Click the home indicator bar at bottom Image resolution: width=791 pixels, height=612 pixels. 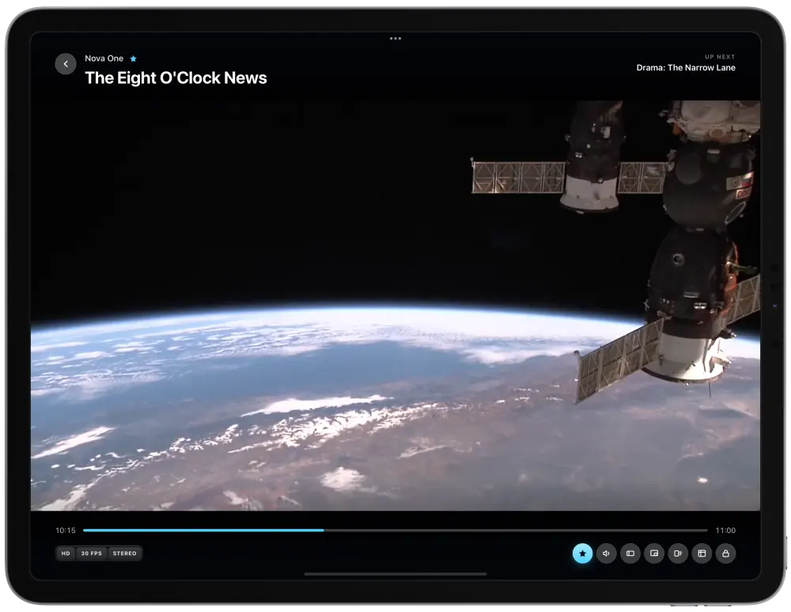click(395, 574)
